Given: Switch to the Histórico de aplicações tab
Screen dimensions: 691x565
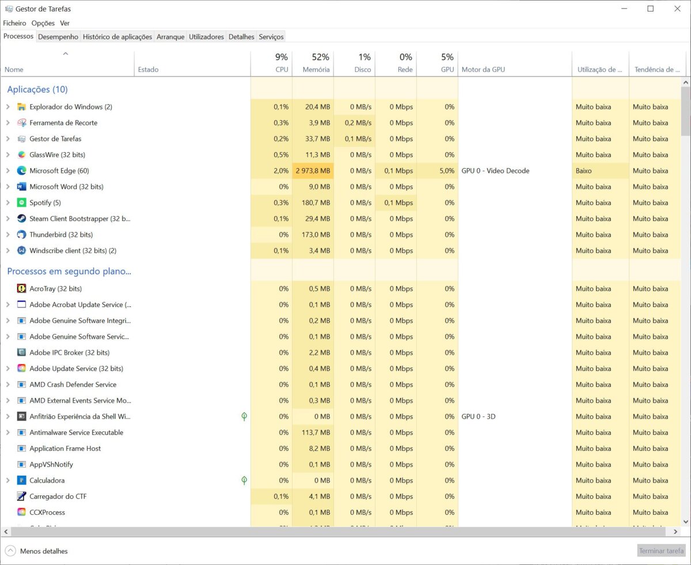Looking at the screenshot, I should pos(117,37).
